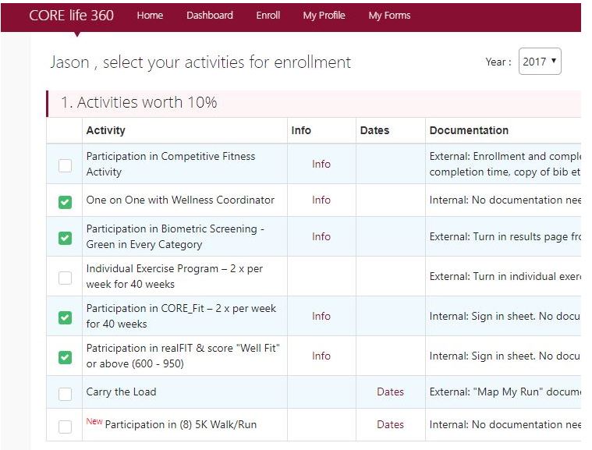Open Info link for CORE_Fit row
Screen dimensions: 592x450
(x=321, y=316)
